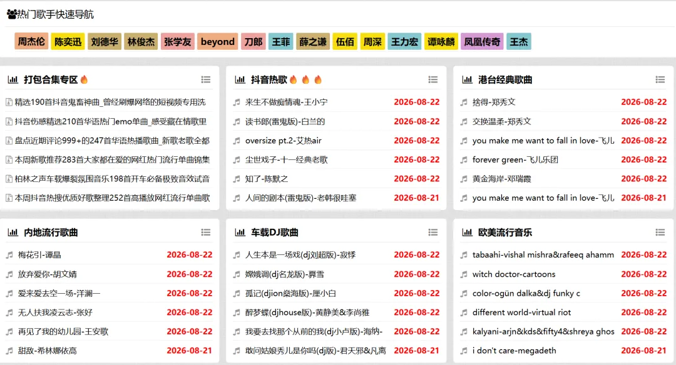The width and height of the screenshot is (676, 365).
Task: Select singer tag 周深
Action: click(372, 41)
